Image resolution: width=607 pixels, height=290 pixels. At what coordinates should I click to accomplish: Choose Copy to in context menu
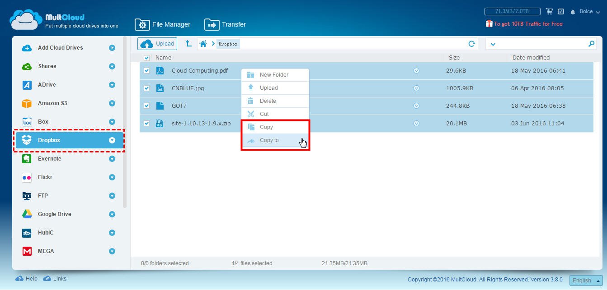tap(275, 140)
